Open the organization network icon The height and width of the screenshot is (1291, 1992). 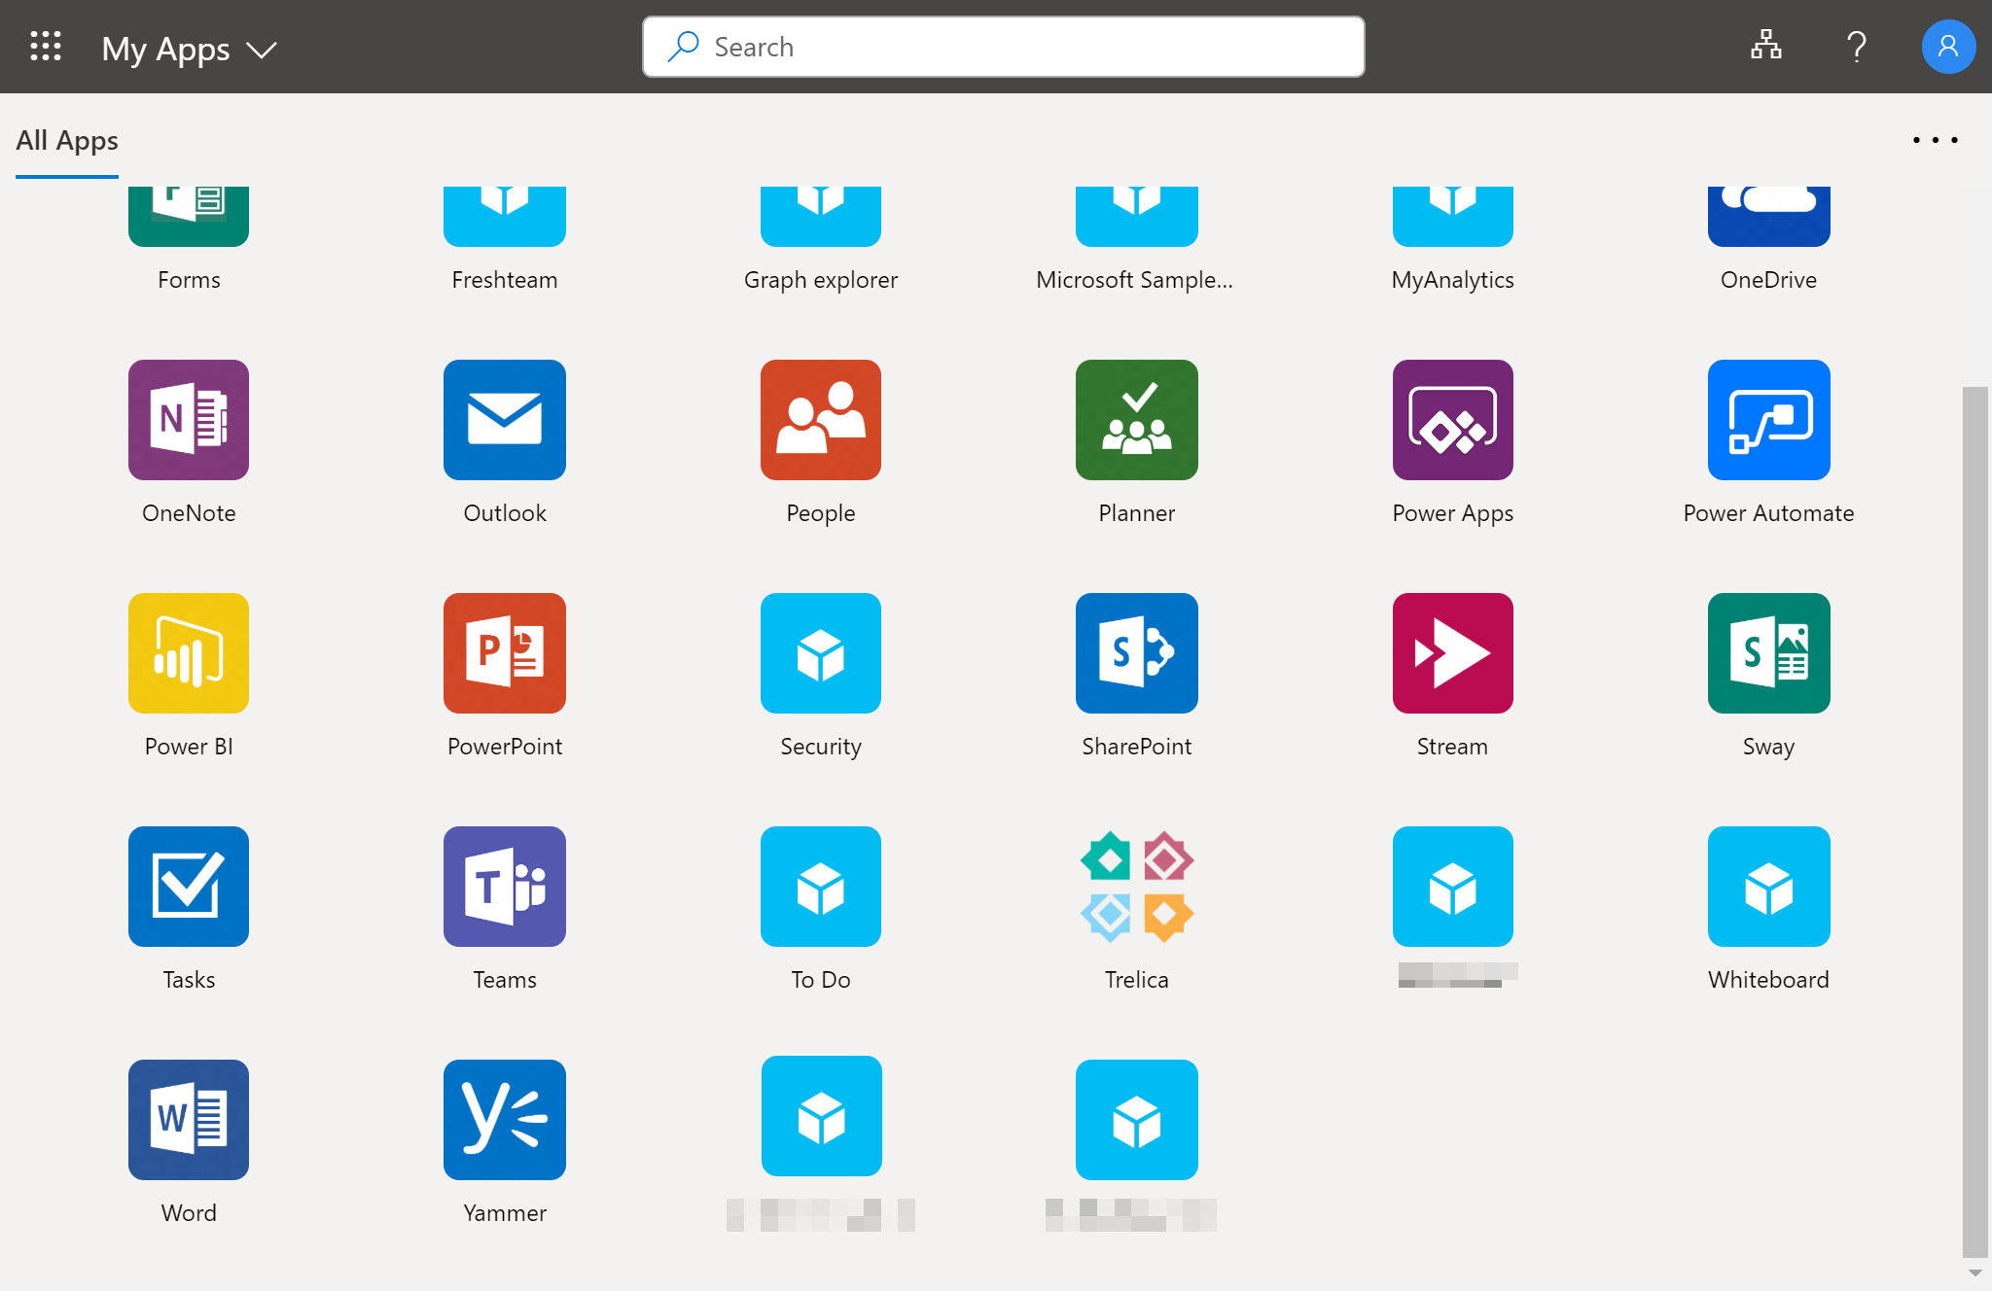click(1765, 46)
